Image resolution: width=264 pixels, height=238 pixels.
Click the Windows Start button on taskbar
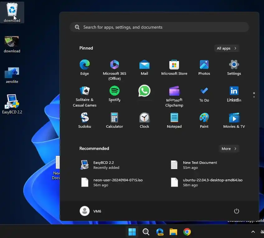[132, 232]
